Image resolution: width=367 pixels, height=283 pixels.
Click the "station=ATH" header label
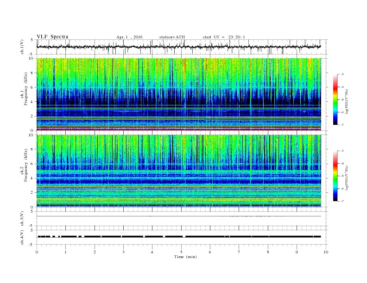[x=172, y=37]
